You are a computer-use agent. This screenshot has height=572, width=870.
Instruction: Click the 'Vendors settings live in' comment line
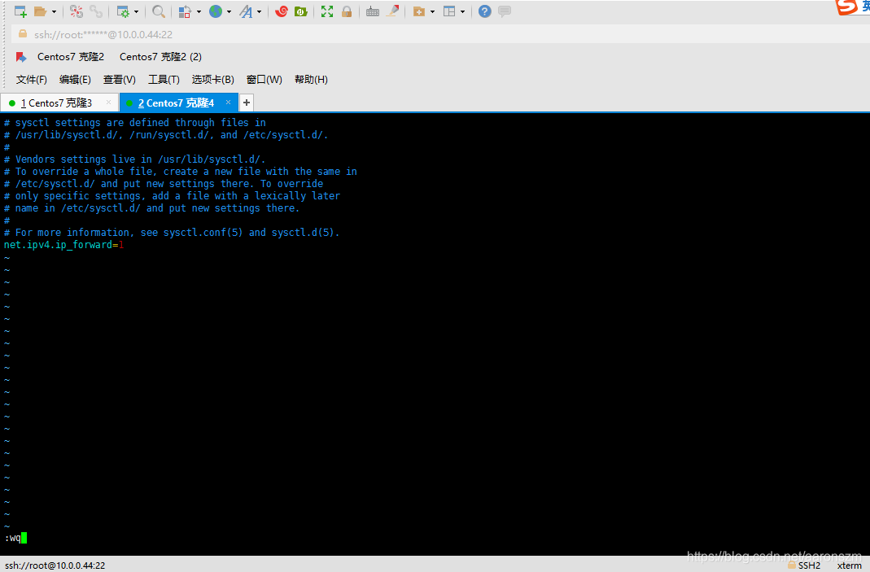pos(134,159)
